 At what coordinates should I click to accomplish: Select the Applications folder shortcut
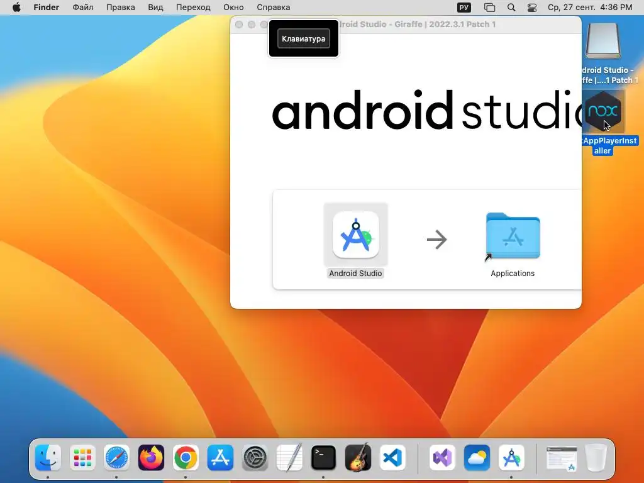(513, 236)
